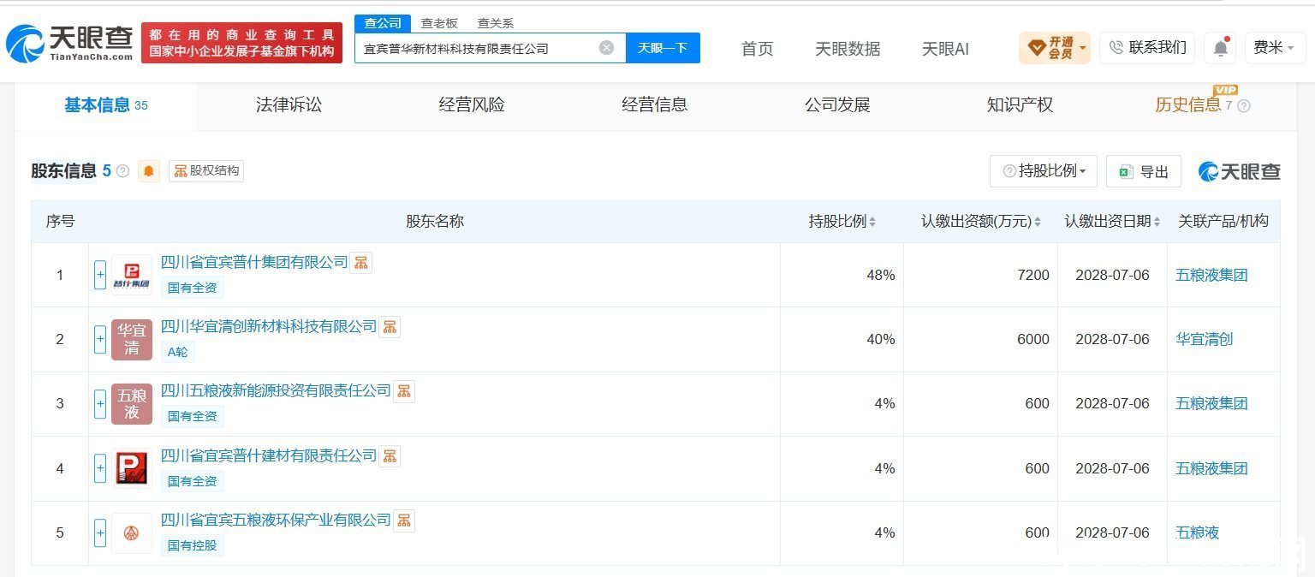This screenshot has height=577, width=1315.
Task: Select the 经营信息 tab
Action: [655, 105]
